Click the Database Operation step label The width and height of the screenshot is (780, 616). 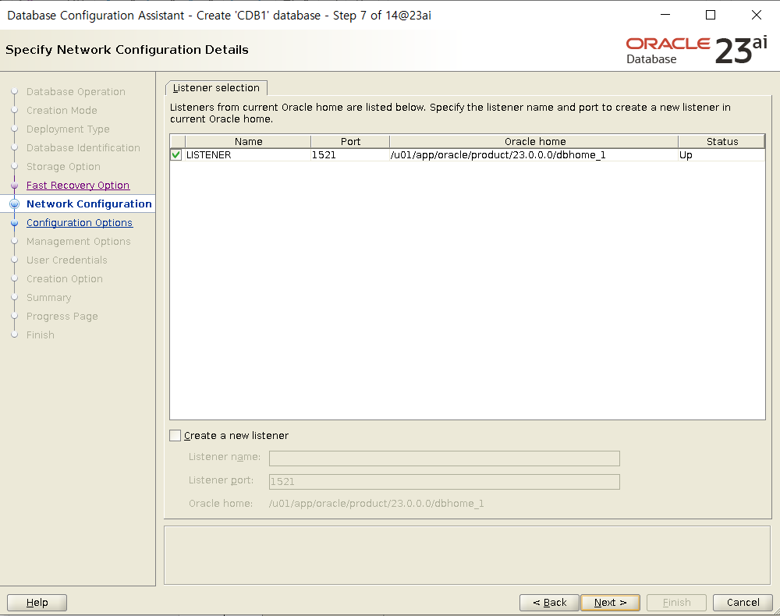[x=76, y=92]
